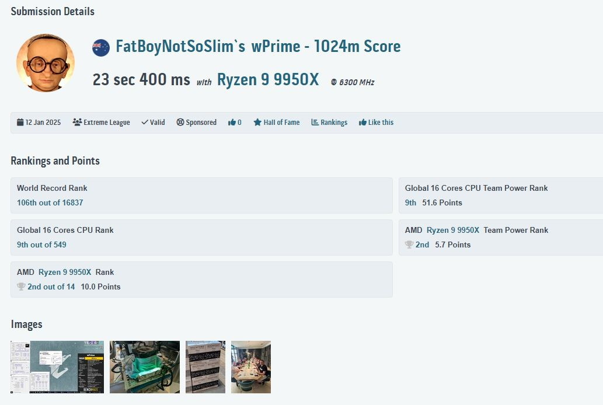Image resolution: width=603 pixels, height=405 pixels.
Task: Open the Ryzen 9 9950X header link
Action: point(268,79)
